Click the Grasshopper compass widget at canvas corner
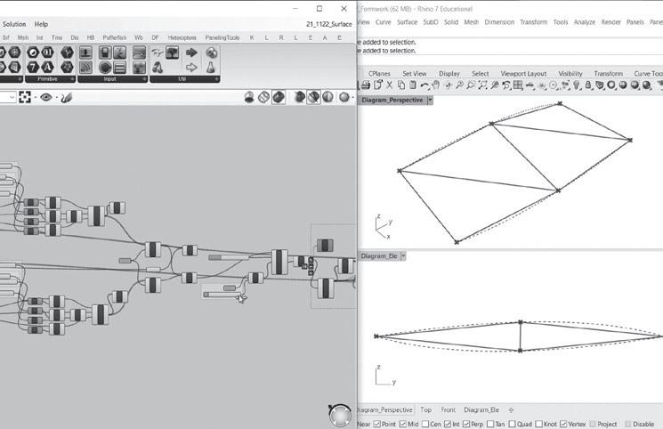 [x=340, y=416]
